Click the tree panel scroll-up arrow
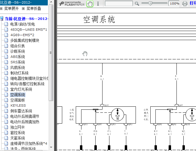The height and width of the screenshot is (151, 196). tap(51, 2)
